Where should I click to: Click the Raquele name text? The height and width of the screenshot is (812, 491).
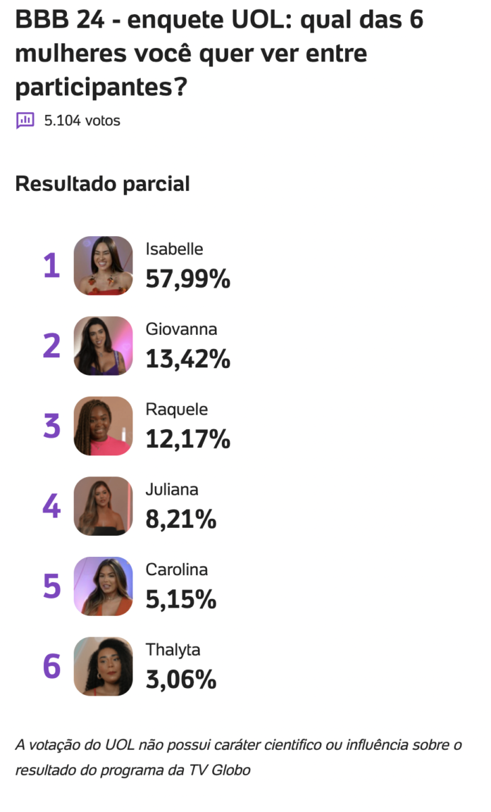click(177, 409)
